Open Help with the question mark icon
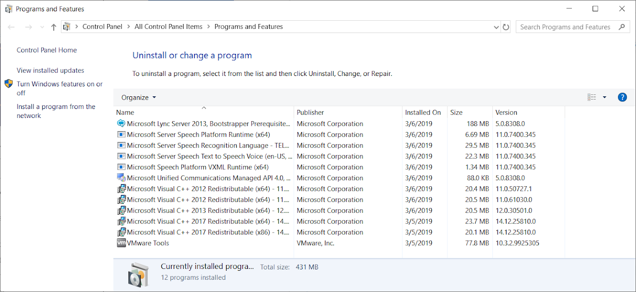Screen dimensions: 636x292 [x=622, y=97]
